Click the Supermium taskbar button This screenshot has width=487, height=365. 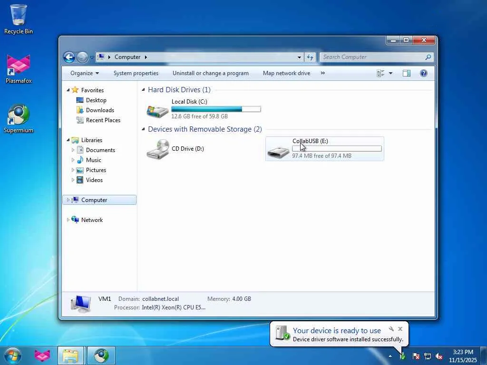(101, 355)
